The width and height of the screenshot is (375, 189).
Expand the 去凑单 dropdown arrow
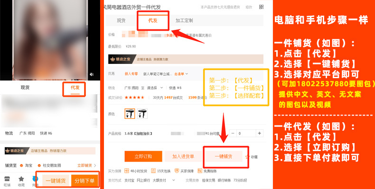[187, 74]
